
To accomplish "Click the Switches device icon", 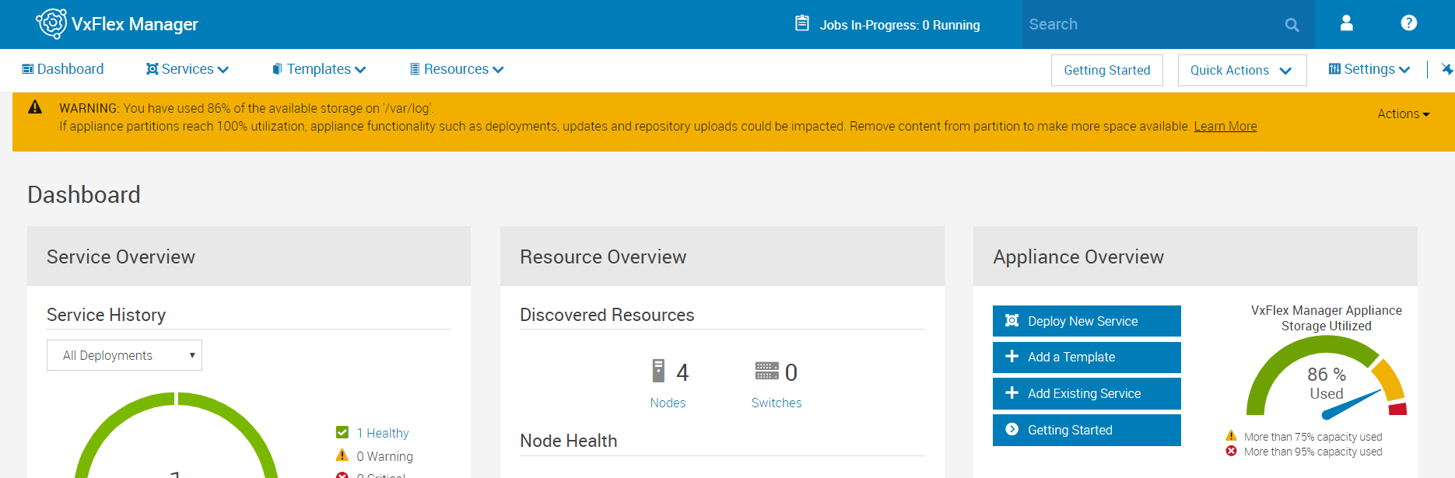I will (x=766, y=371).
